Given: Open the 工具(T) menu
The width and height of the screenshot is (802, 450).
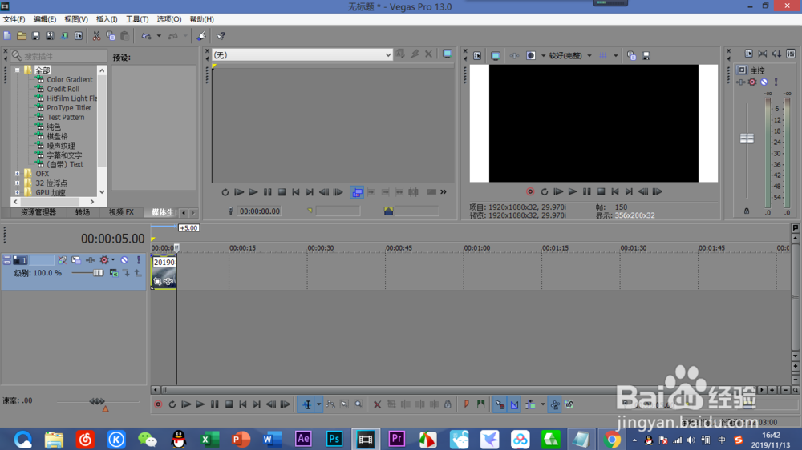Looking at the screenshot, I should 137,19.
